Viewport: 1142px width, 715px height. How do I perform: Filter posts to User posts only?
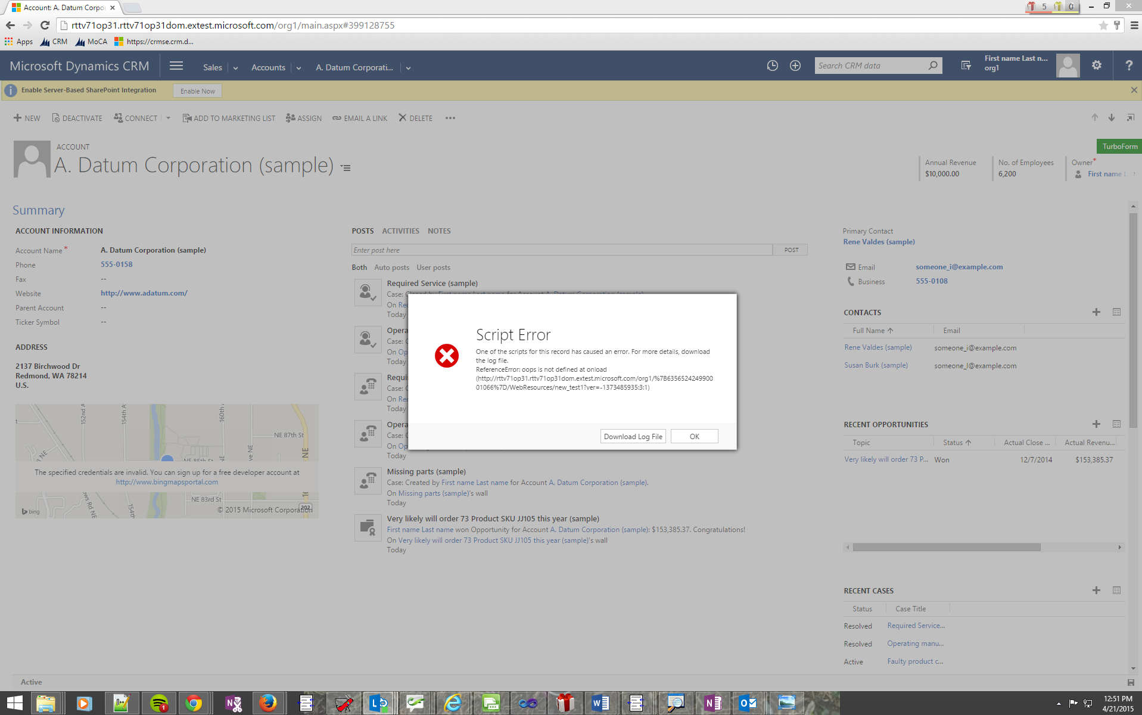tap(433, 267)
